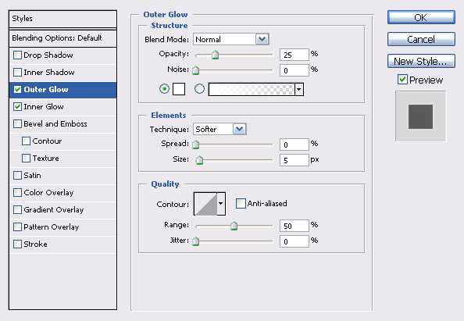Click the Range value field
This screenshot has height=321, width=464.
tap(294, 226)
